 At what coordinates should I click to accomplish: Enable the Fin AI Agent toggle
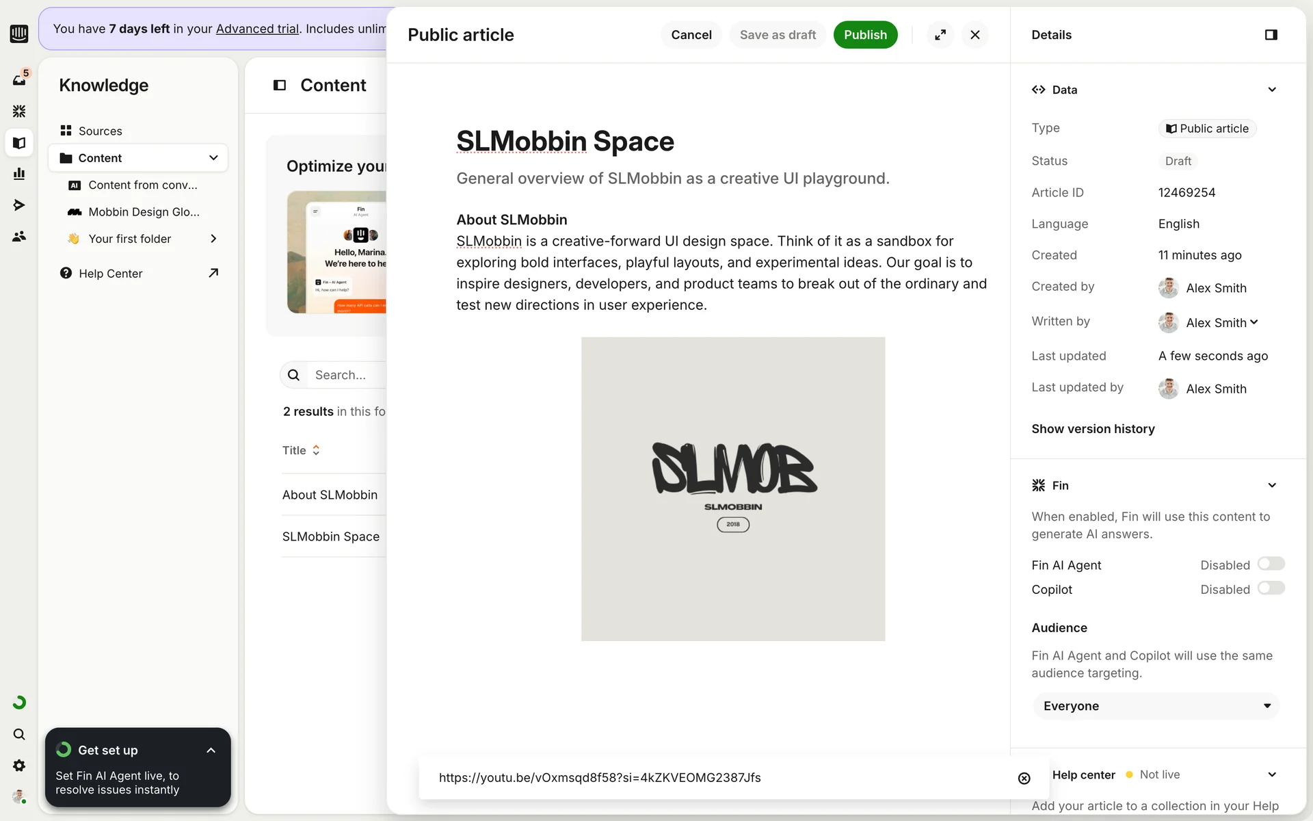pyautogui.click(x=1271, y=564)
